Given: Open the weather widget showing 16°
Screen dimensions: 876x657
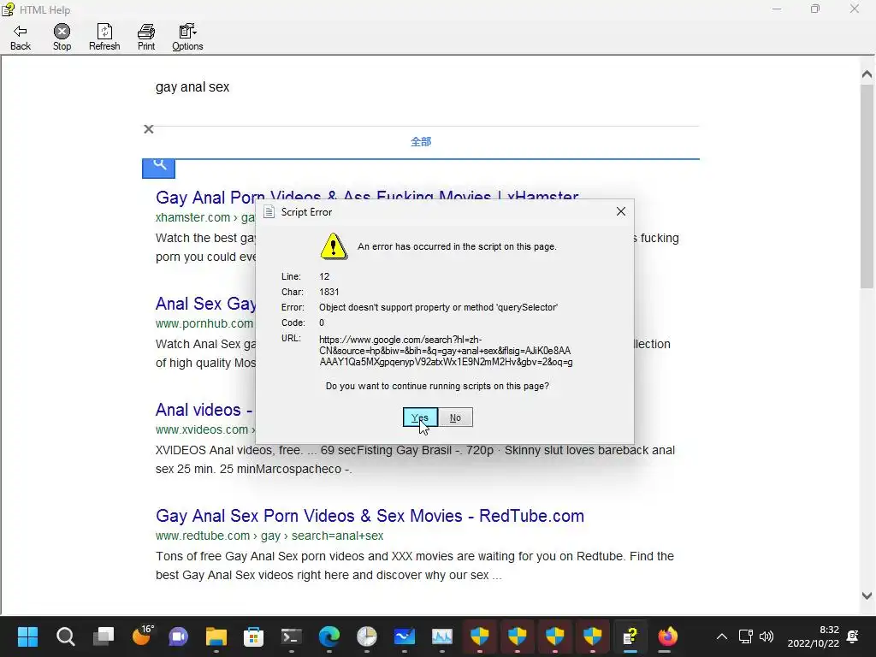Looking at the screenshot, I should point(142,636).
